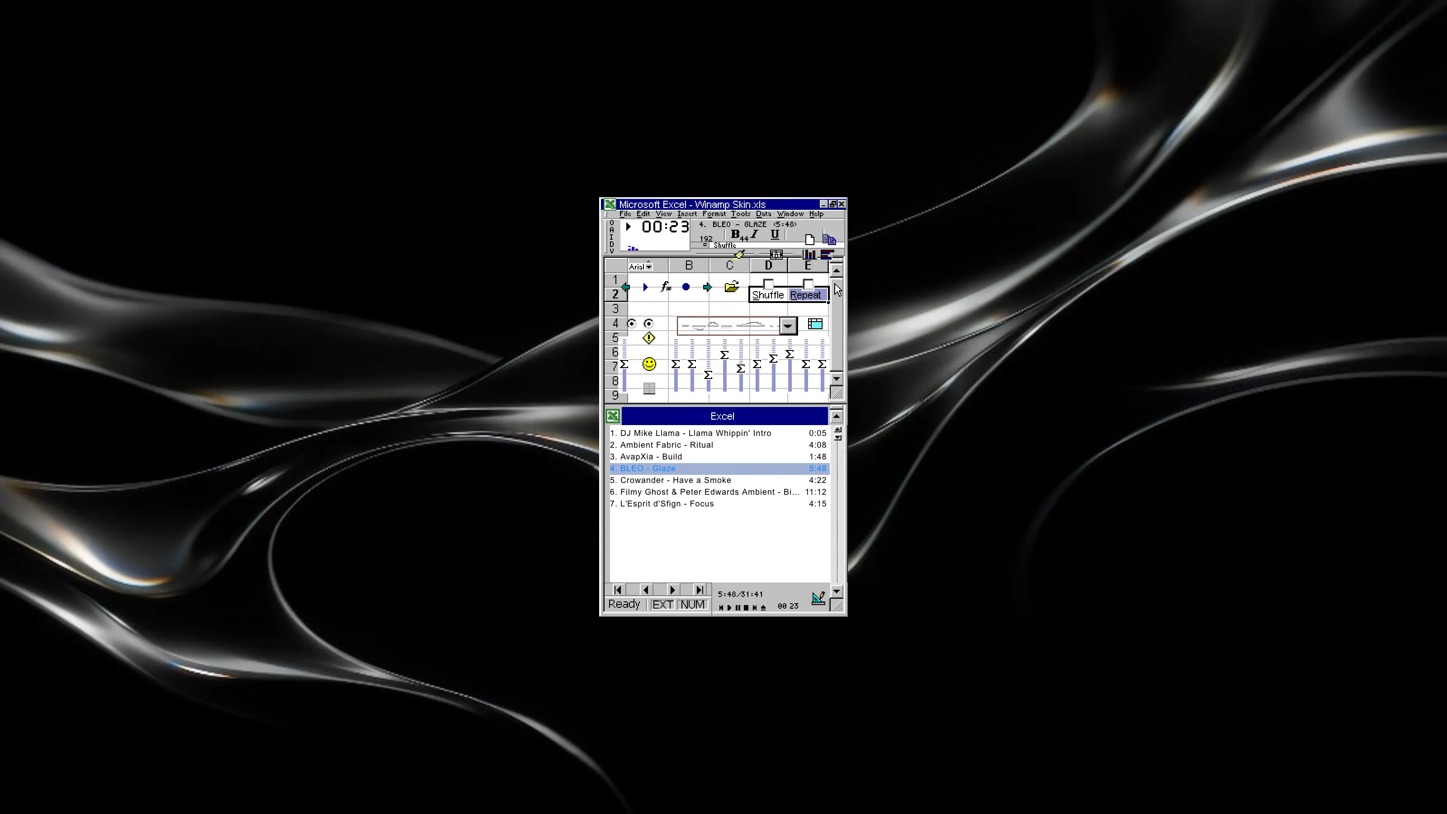Click the open folder eject icon

pyautogui.click(x=731, y=287)
